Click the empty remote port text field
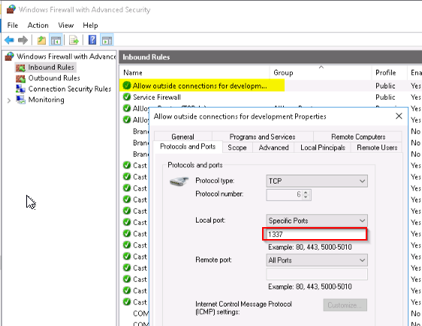 317,274
